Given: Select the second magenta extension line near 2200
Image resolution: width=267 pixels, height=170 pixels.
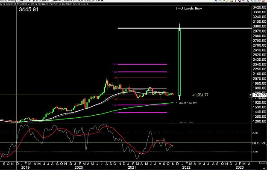Looking at the screenshot, I should click(142, 72).
